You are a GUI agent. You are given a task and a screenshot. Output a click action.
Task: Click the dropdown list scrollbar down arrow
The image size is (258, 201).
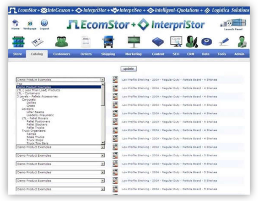click(103, 143)
